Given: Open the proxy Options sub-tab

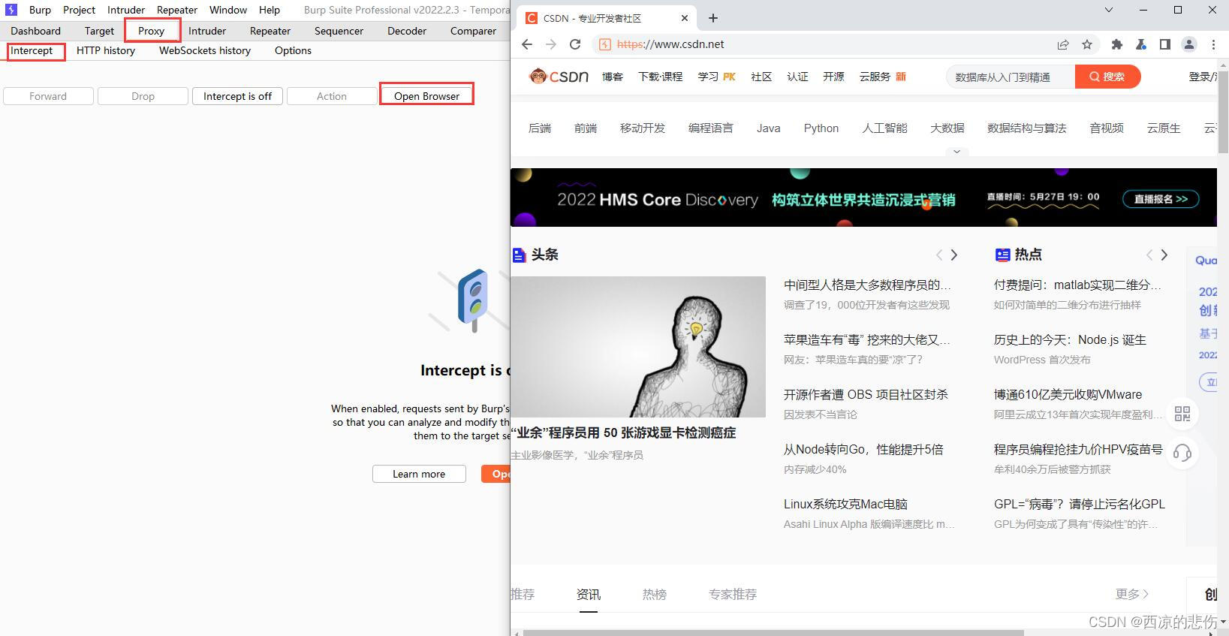Looking at the screenshot, I should [x=293, y=50].
